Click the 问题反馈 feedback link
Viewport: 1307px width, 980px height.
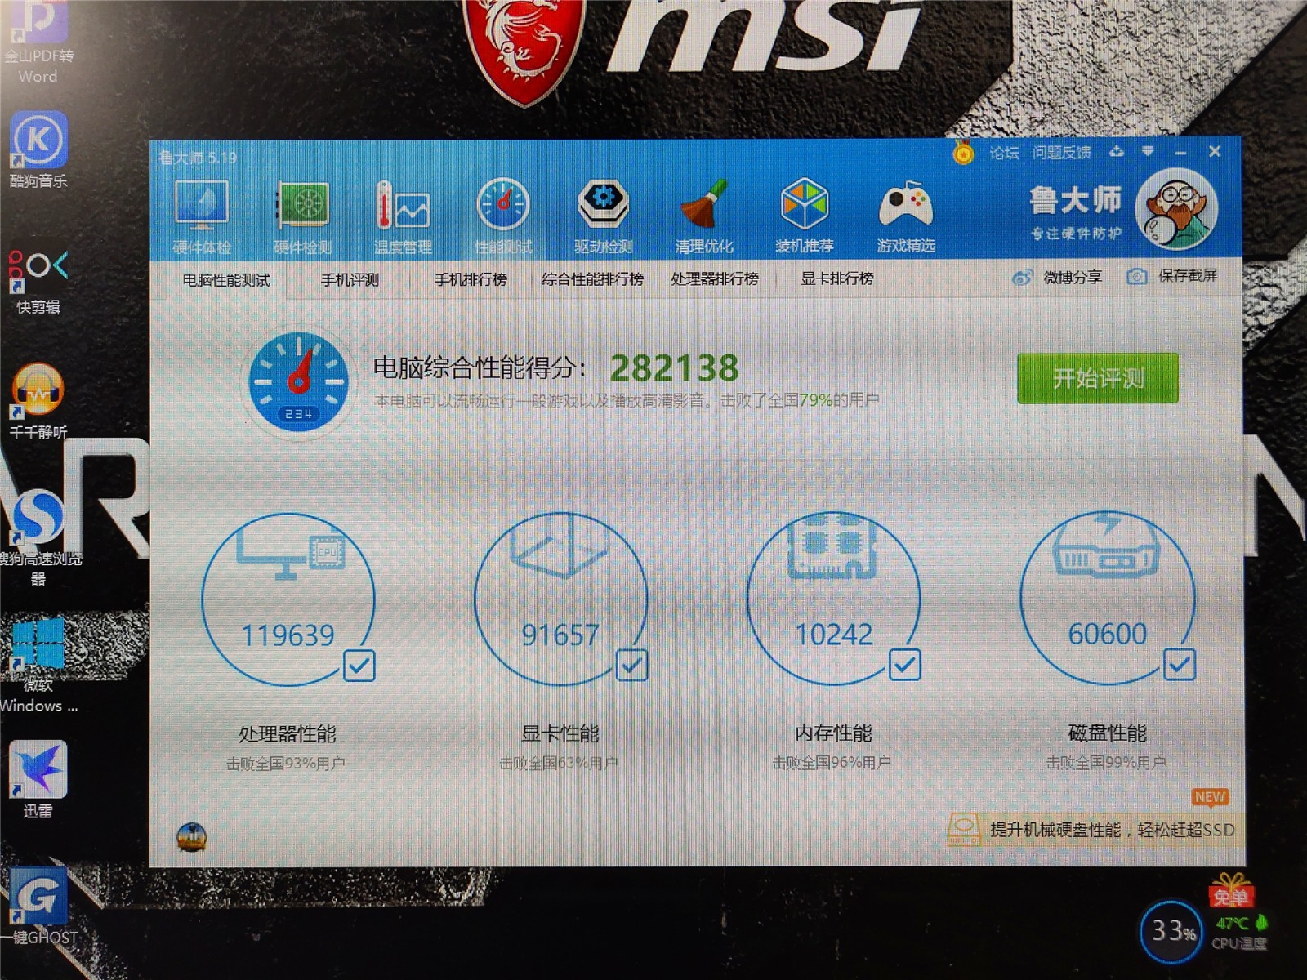[x=1061, y=153]
